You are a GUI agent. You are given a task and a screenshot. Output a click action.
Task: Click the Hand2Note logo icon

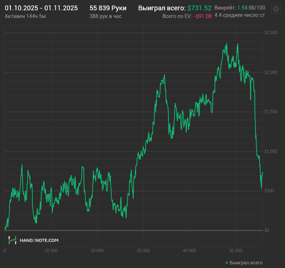coord(12,240)
